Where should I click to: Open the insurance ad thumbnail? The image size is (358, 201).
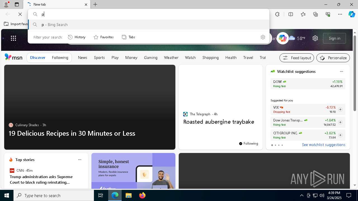(x=133, y=171)
